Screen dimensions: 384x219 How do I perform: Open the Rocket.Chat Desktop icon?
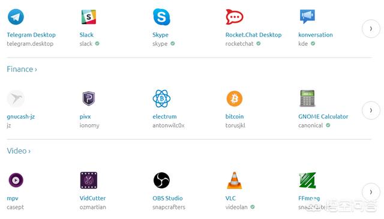(235, 17)
